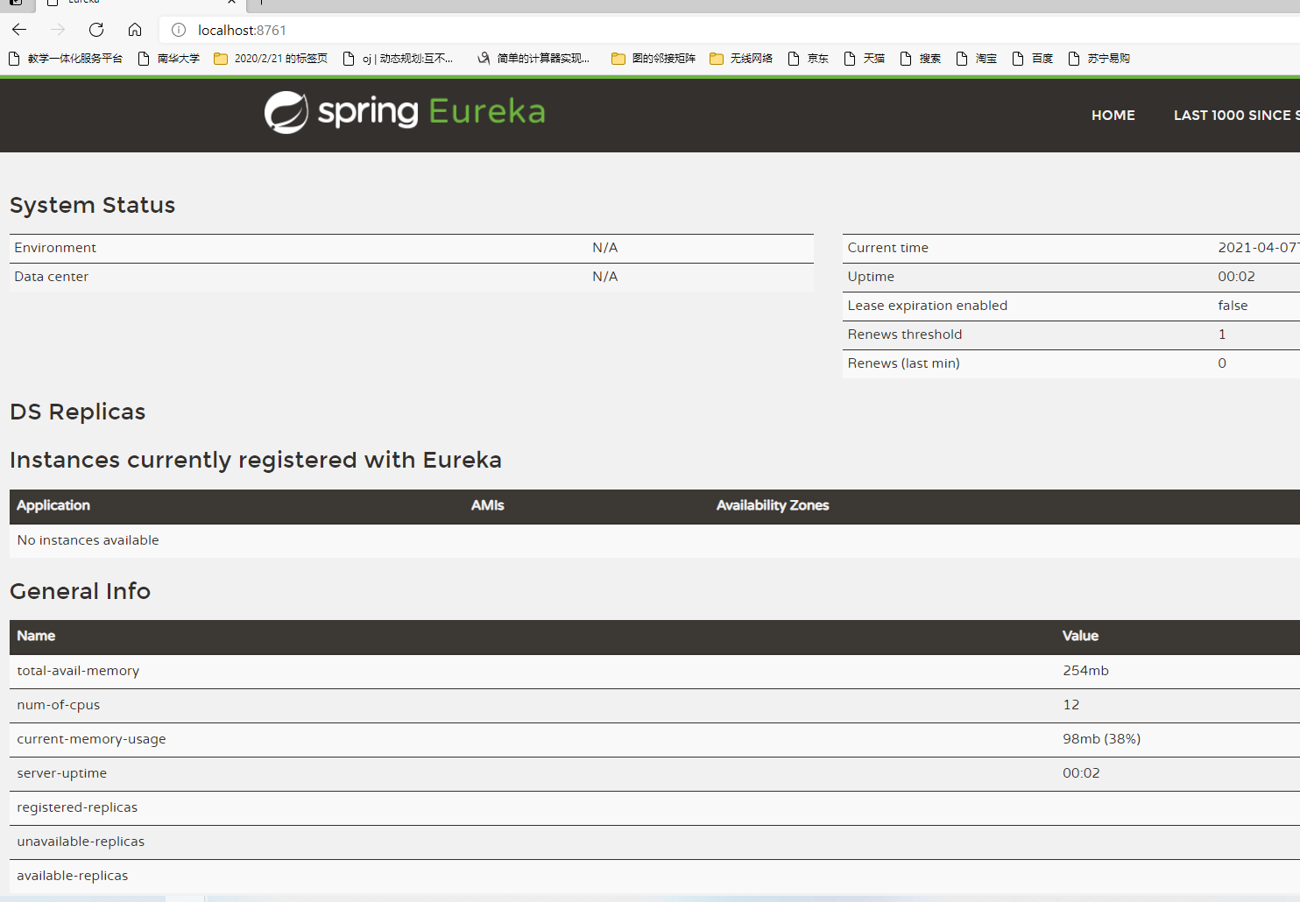Select the server-uptime row name

(62, 773)
